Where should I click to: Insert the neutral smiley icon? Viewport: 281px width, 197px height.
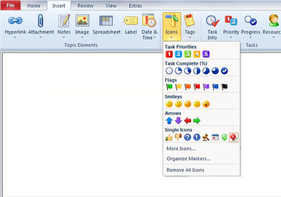tap(178, 104)
